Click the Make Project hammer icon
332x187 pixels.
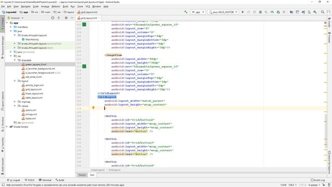(x=186, y=12)
